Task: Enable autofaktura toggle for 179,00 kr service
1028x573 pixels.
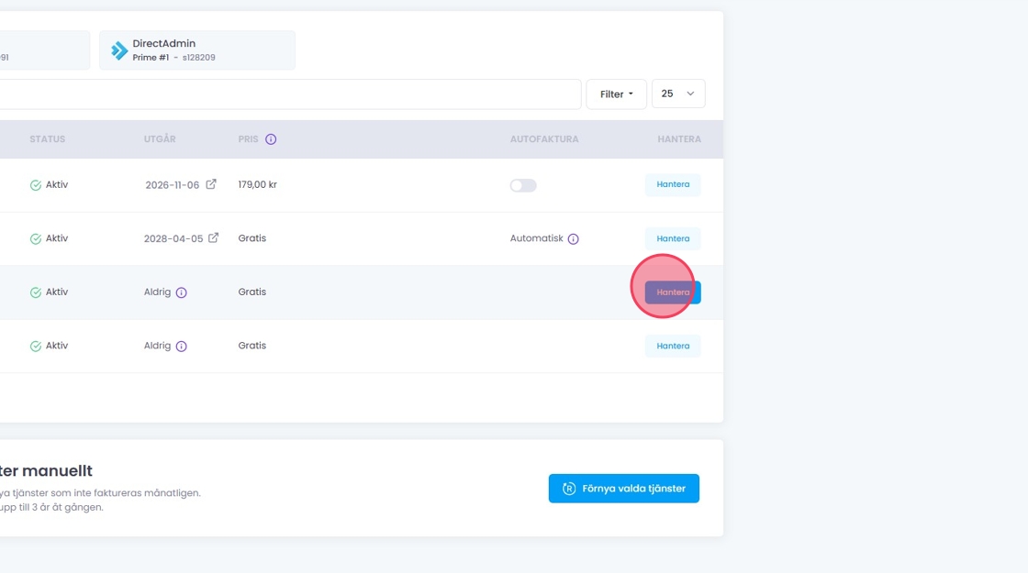Action: 523,185
